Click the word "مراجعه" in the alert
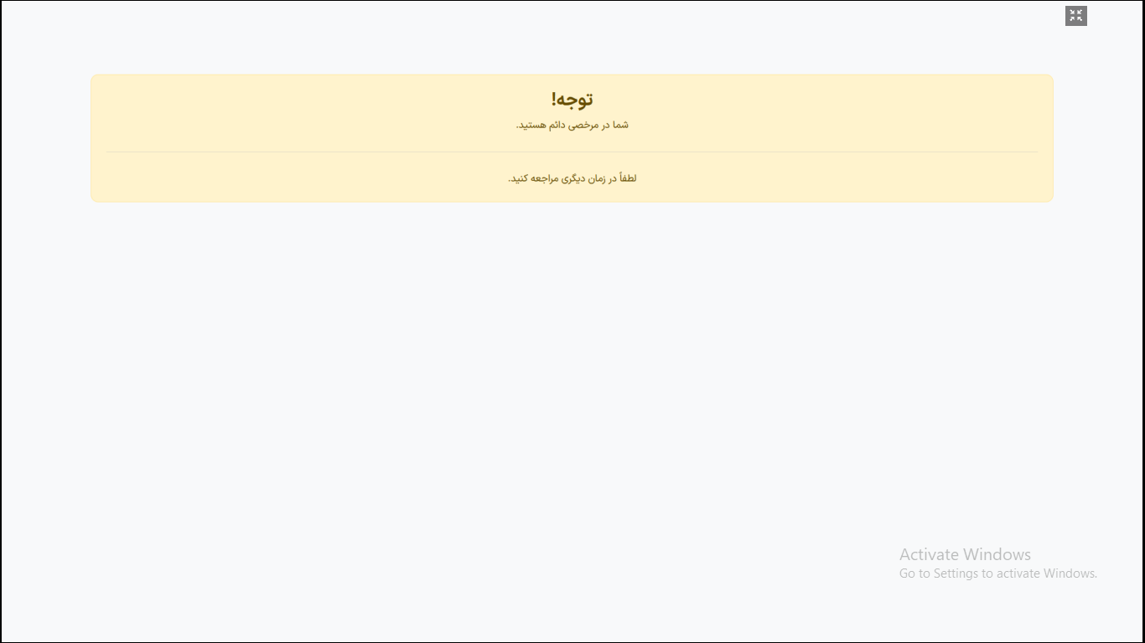The width and height of the screenshot is (1145, 643). [547, 178]
